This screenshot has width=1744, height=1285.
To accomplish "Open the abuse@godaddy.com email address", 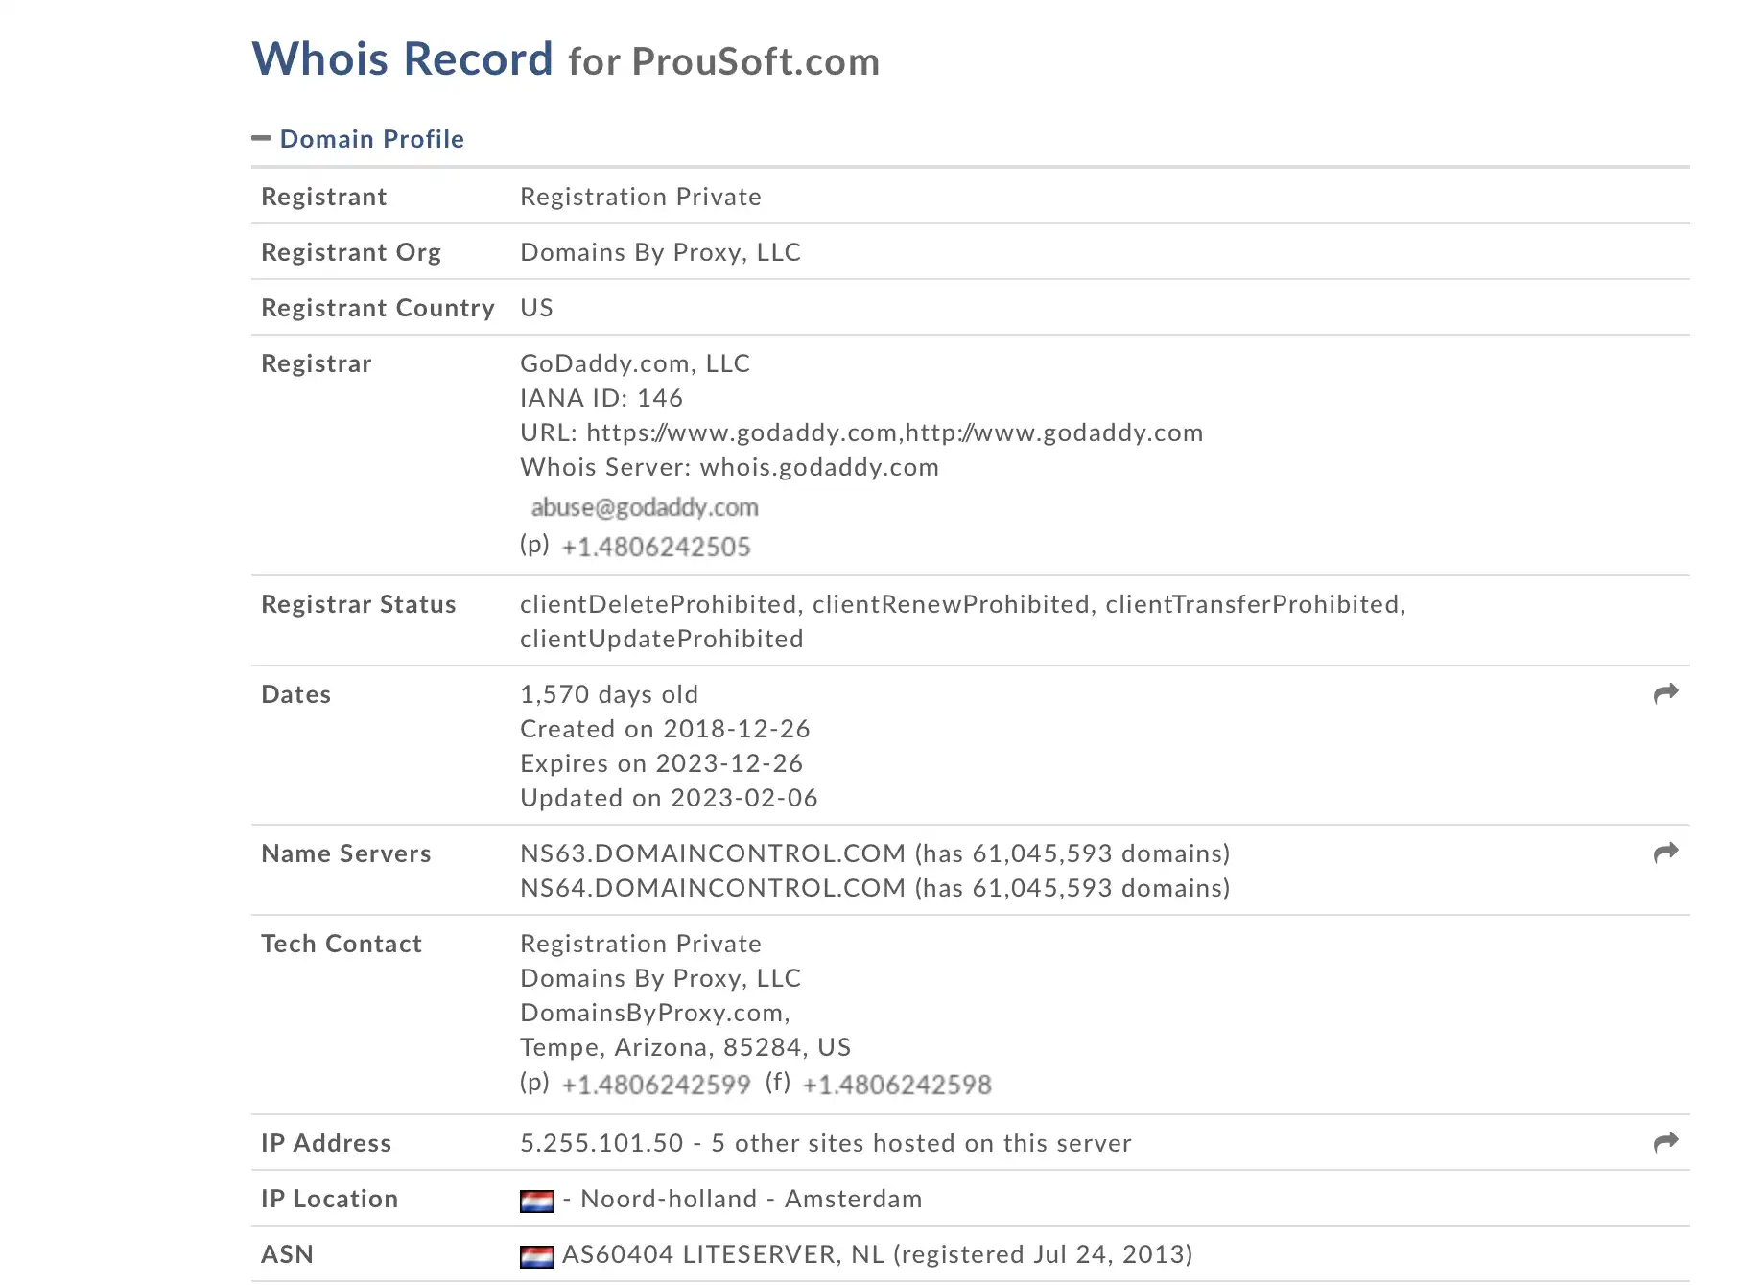I will [x=645, y=507].
